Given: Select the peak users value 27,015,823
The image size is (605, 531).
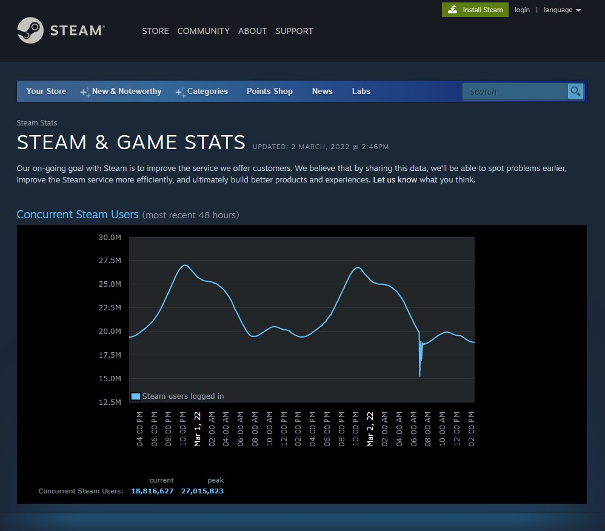Looking at the screenshot, I should pyautogui.click(x=202, y=491).
